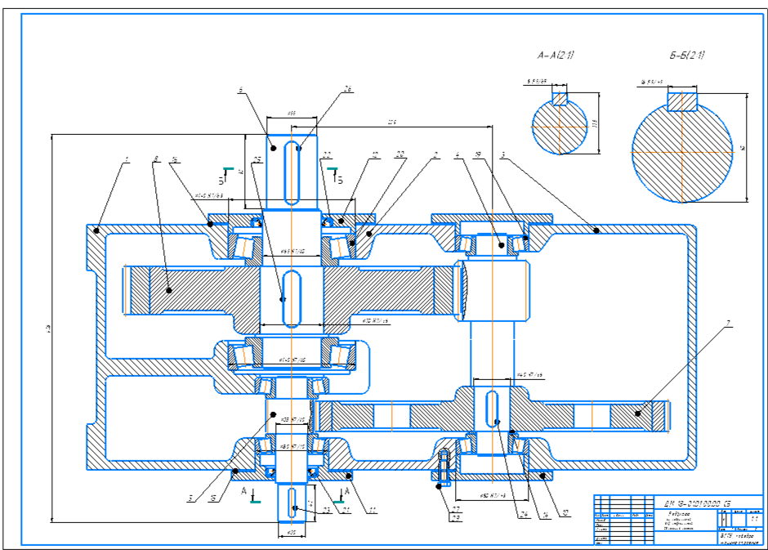This screenshot has height=550, width=768.
Task: Click part callout number 23
Action: click(x=327, y=510)
